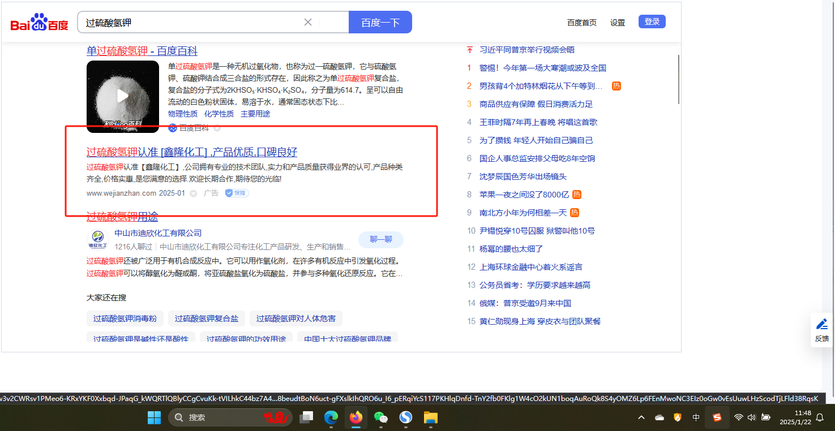The image size is (835, 431).
Task: Show hidden system tray icons chevron
Action: pyautogui.click(x=641, y=418)
